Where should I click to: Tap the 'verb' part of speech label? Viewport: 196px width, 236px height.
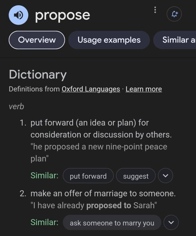click(x=17, y=106)
